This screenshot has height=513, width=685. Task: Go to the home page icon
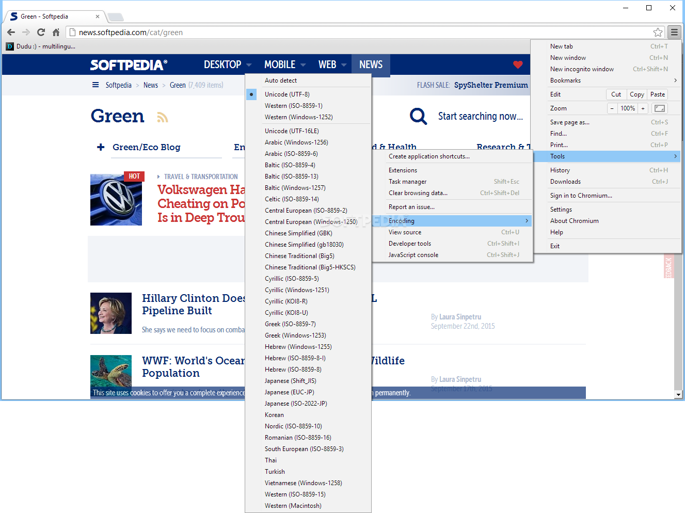[x=56, y=33]
